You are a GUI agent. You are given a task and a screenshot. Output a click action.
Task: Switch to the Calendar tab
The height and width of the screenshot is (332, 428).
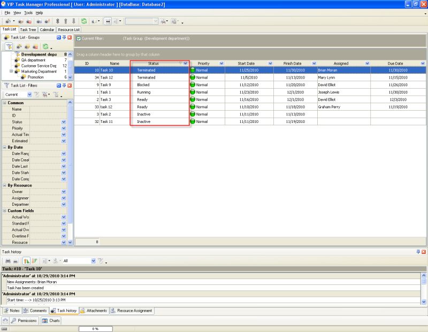point(47,29)
